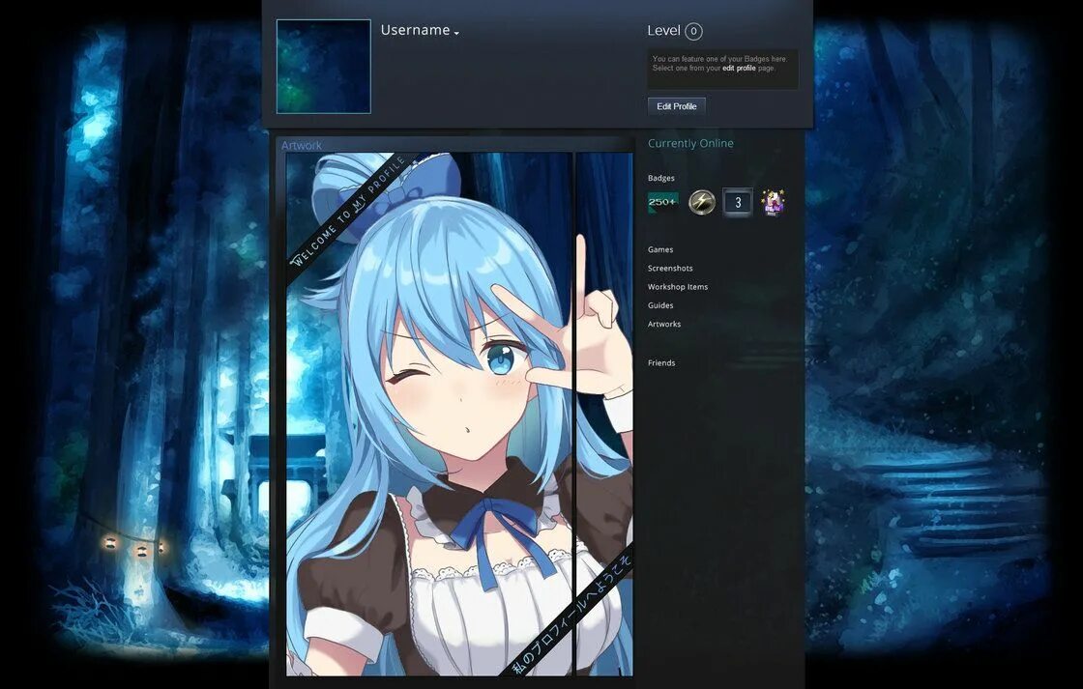Screen dimensions: 1083x689
Task: Open the large anime girl artwork panel
Action: point(429,415)
